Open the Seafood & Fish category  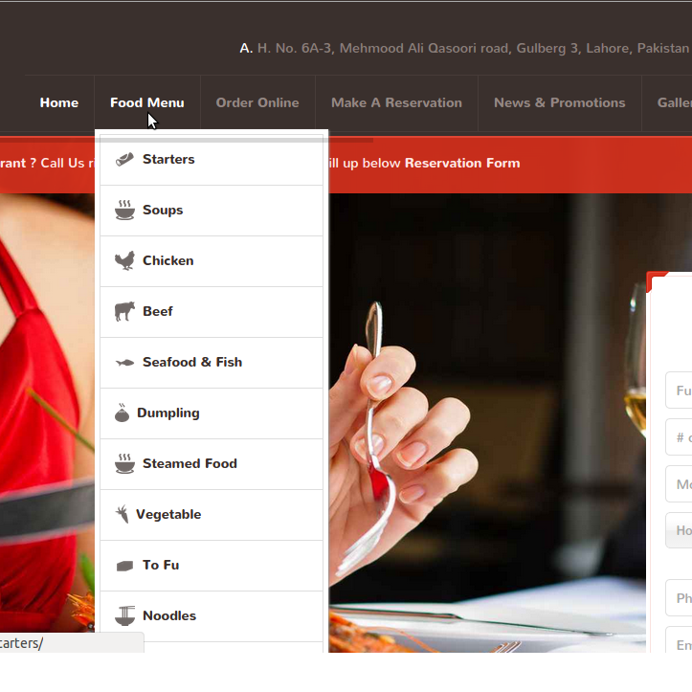[212, 363]
